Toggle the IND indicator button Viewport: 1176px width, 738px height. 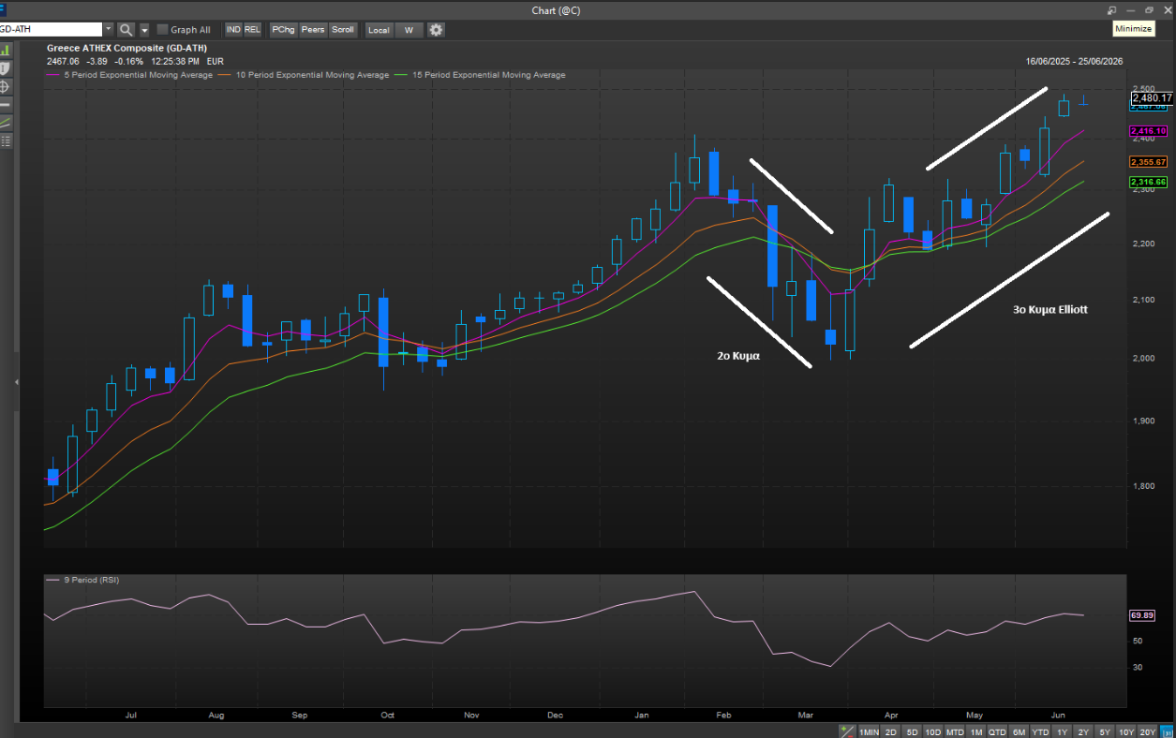pos(233,30)
